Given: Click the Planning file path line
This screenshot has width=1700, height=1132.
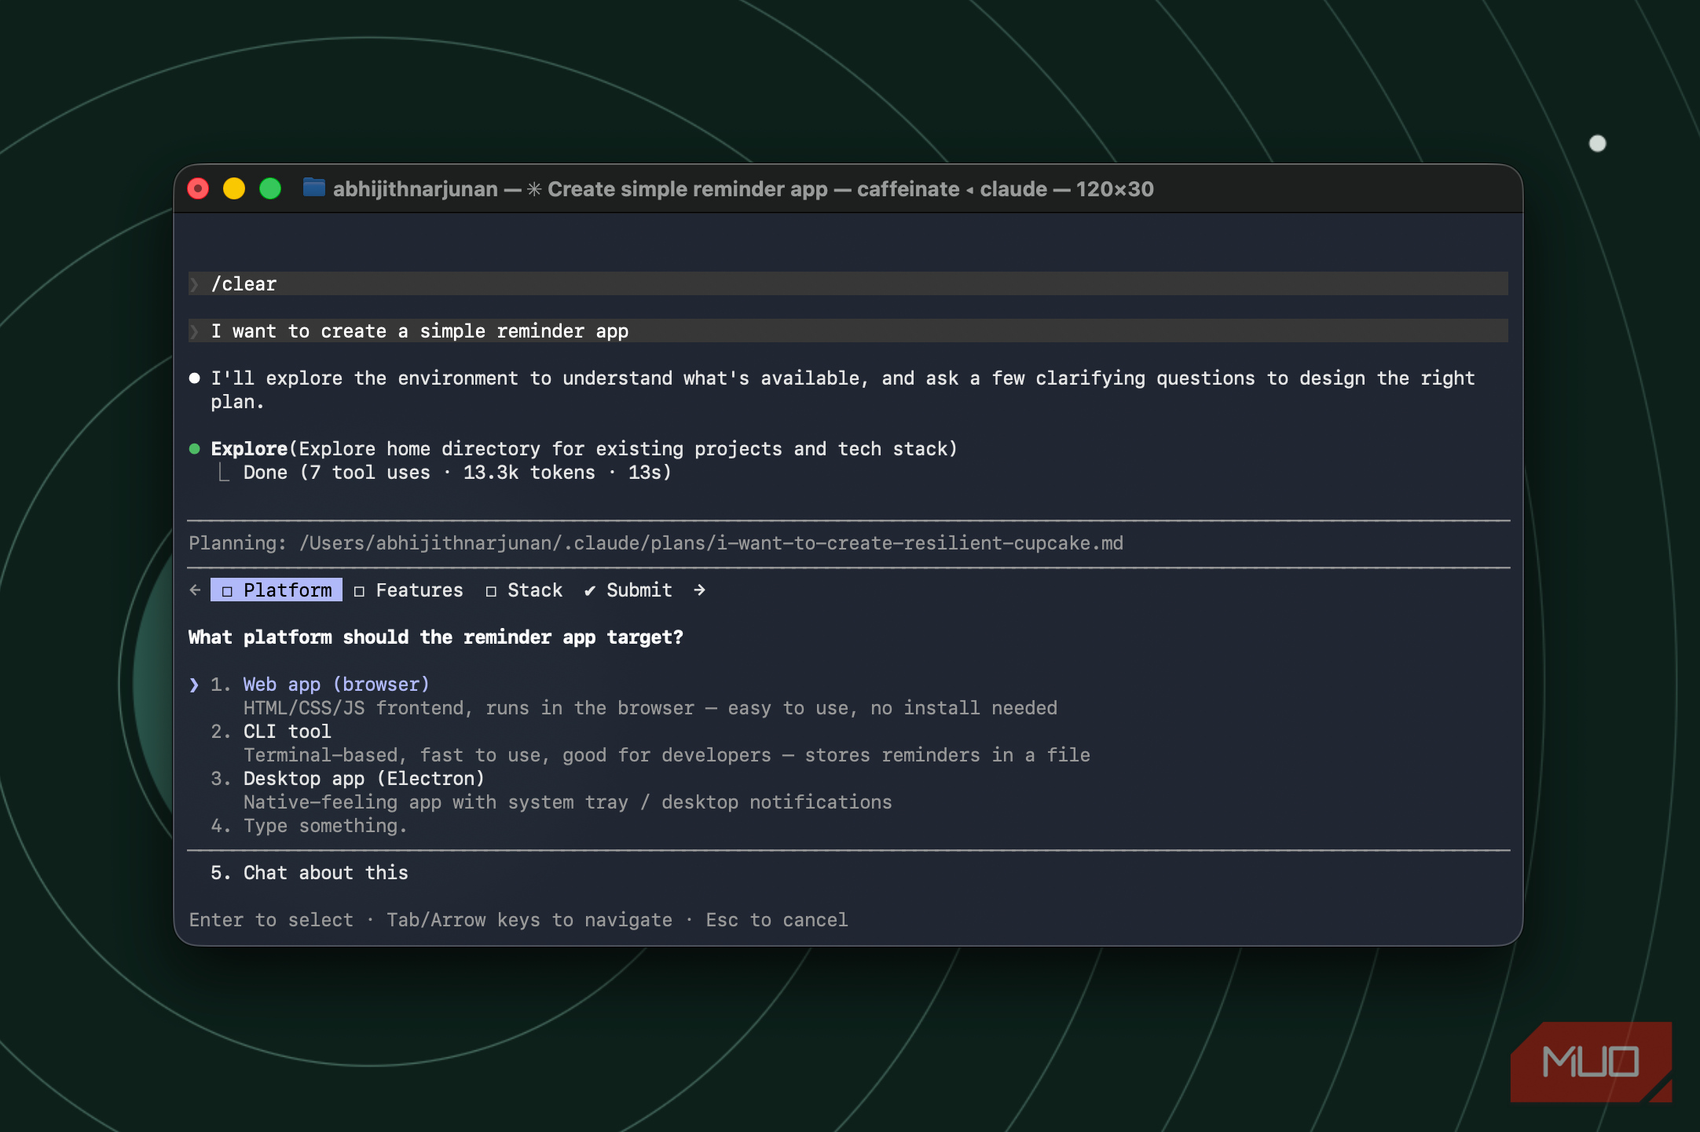Looking at the screenshot, I should [x=656, y=543].
